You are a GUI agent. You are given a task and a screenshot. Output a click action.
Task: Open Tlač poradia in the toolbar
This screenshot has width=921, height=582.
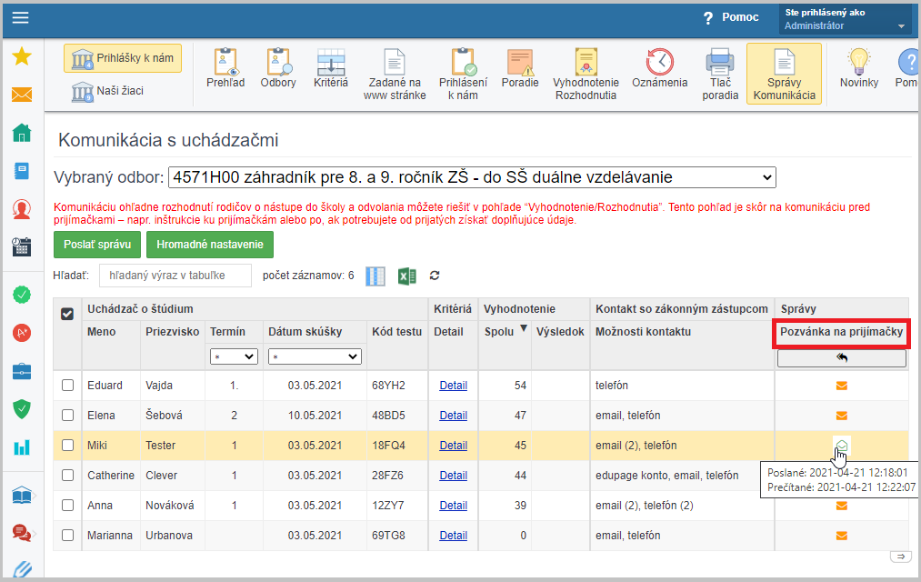coord(720,75)
